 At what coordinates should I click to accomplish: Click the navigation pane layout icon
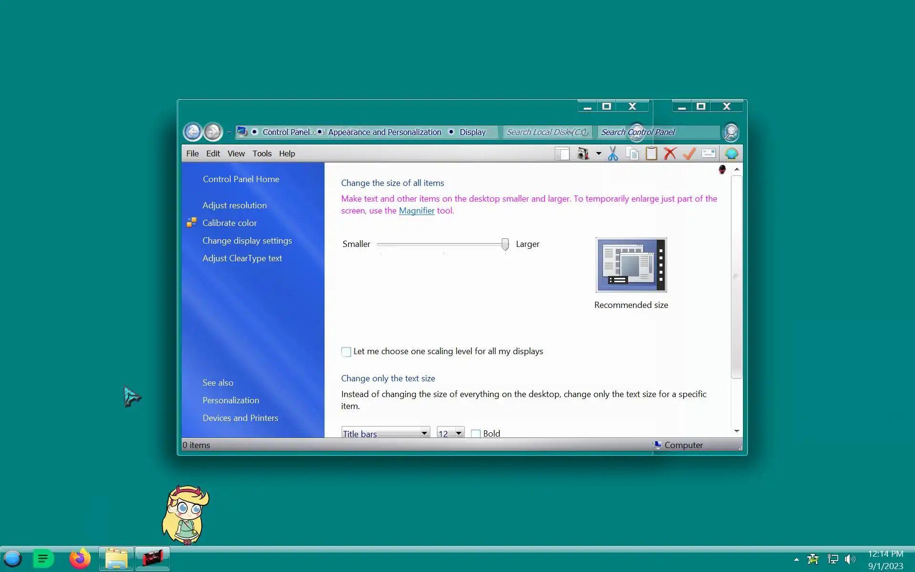coord(562,153)
